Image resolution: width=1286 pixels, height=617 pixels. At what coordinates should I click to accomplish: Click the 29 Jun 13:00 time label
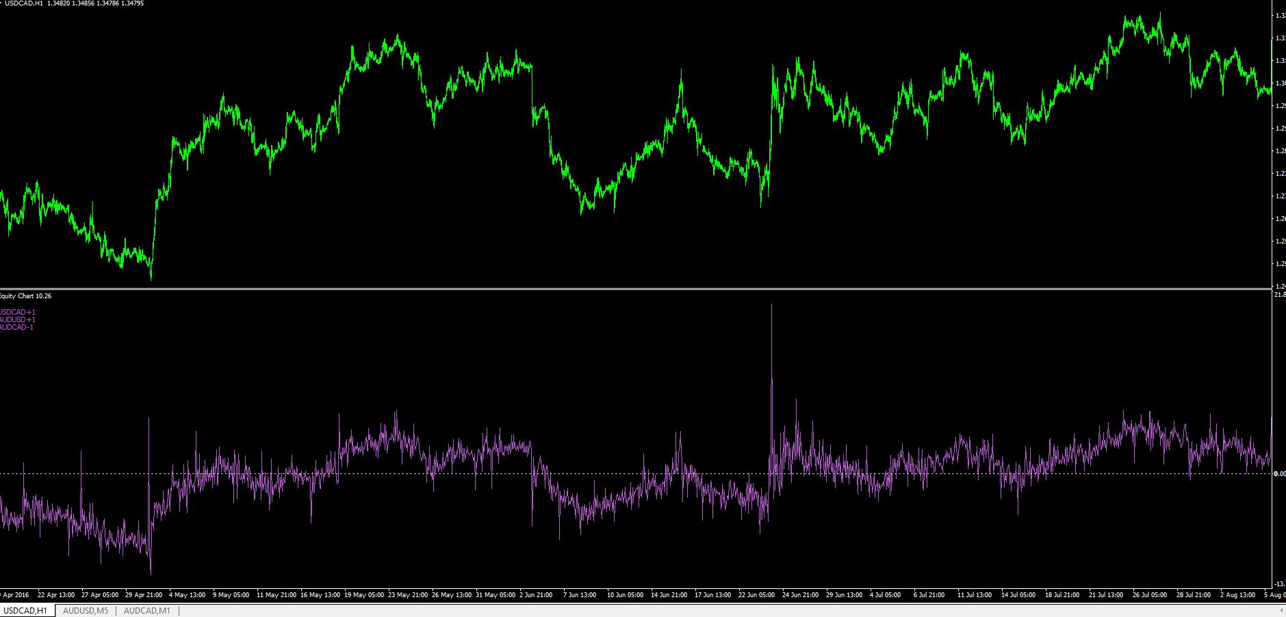(845, 594)
